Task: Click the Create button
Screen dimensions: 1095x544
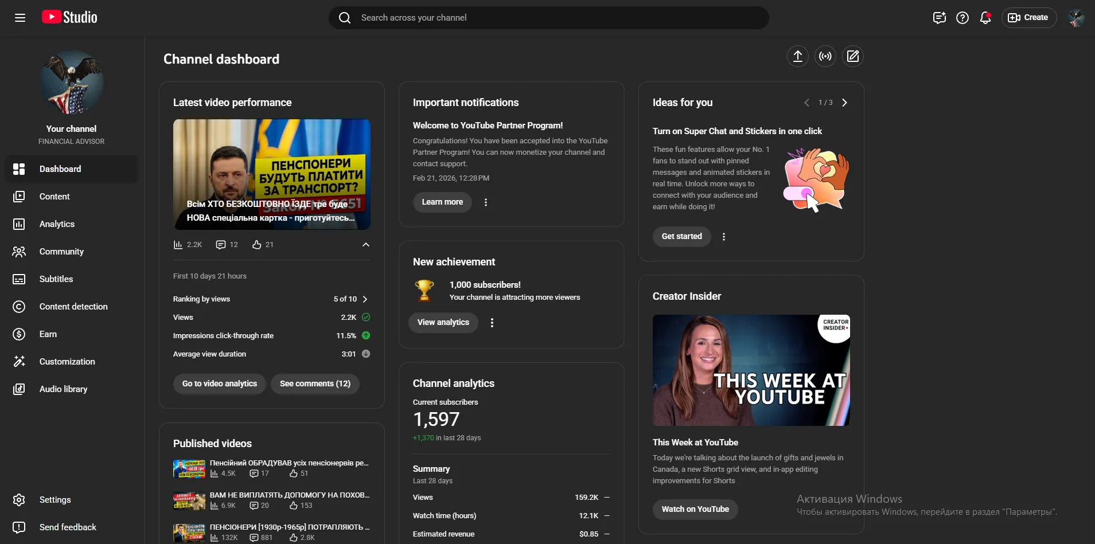Action: pos(1029,18)
